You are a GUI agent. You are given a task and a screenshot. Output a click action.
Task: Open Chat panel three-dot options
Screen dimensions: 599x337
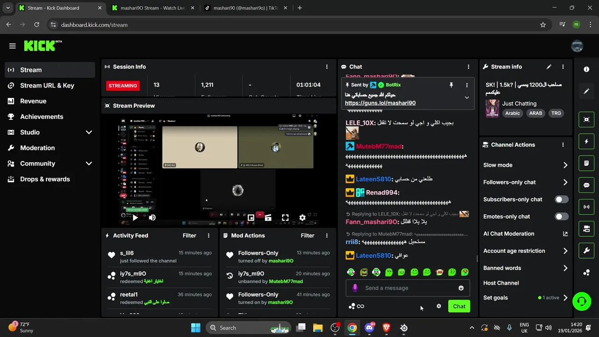click(468, 67)
